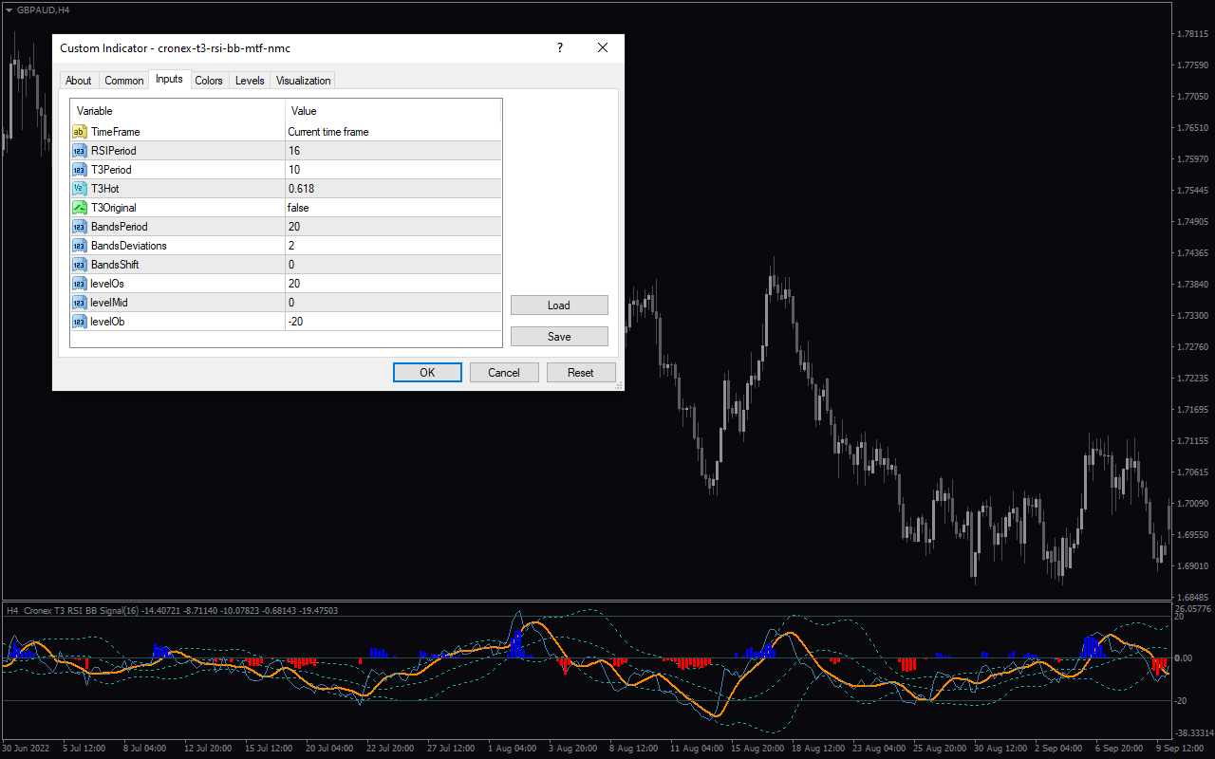This screenshot has height=759, width=1215.
Task: Click the RSIPeriod variable name
Action: (114, 151)
